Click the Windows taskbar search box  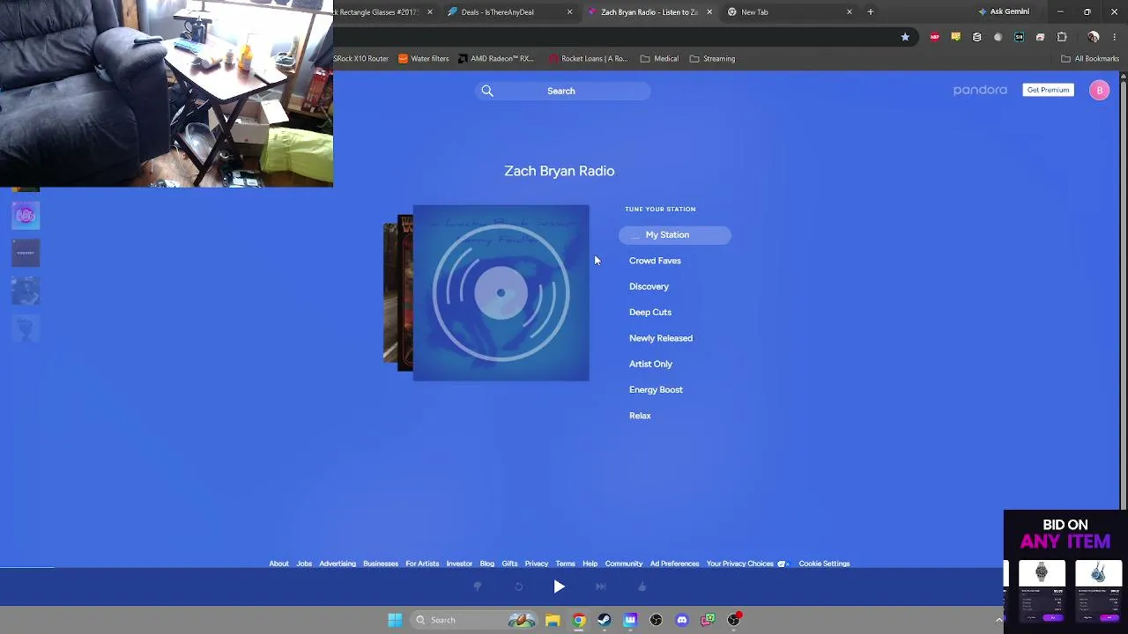(474, 620)
